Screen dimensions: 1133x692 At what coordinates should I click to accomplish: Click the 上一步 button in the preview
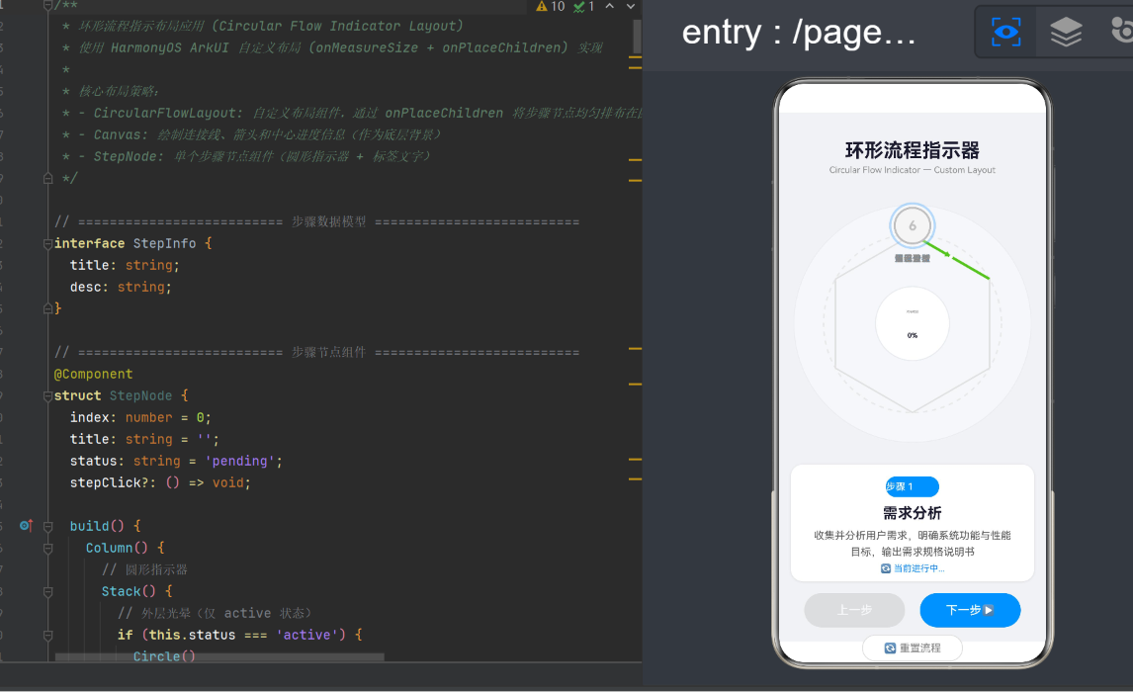[x=854, y=610]
